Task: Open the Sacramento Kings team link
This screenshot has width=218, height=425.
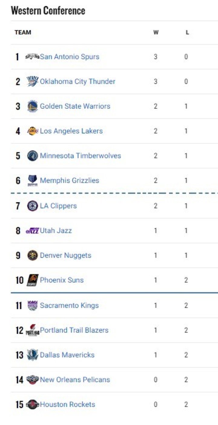Action: pos(69,305)
